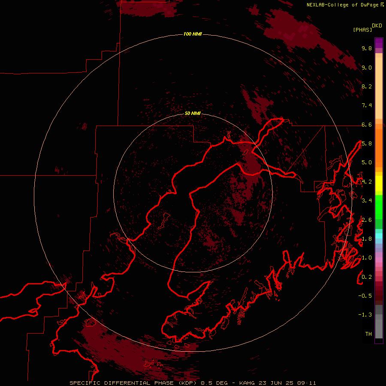386x386 pixels.
Task: Select the 1.0 legend value
Action: [x=367, y=258]
